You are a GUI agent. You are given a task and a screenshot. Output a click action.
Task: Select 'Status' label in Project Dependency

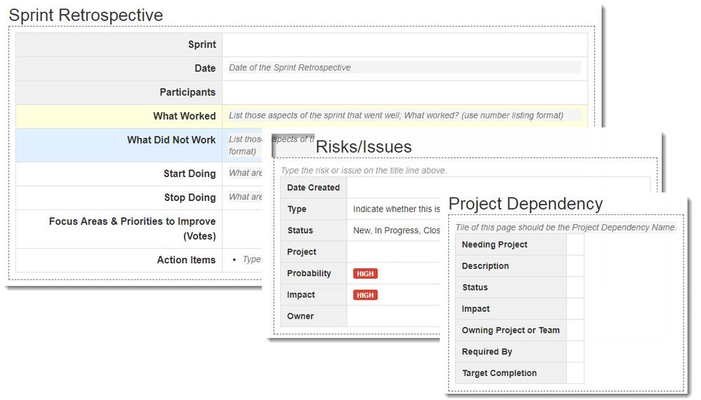pos(475,287)
